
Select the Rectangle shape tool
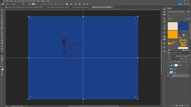tap(2, 56)
